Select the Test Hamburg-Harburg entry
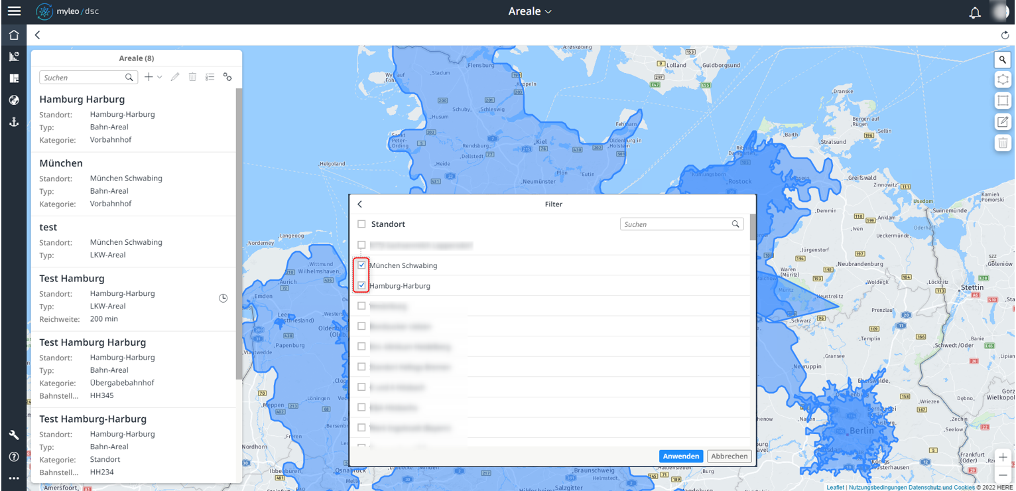1016x491 pixels. point(133,446)
